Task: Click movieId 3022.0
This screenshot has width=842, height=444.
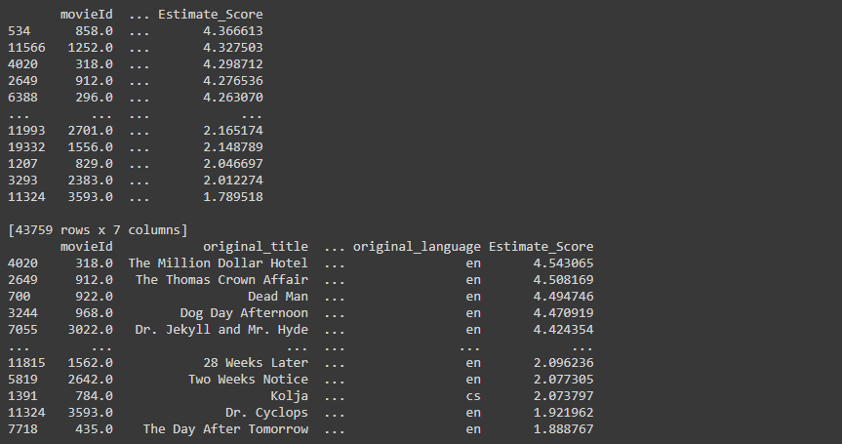Action: click(x=90, y=330)
